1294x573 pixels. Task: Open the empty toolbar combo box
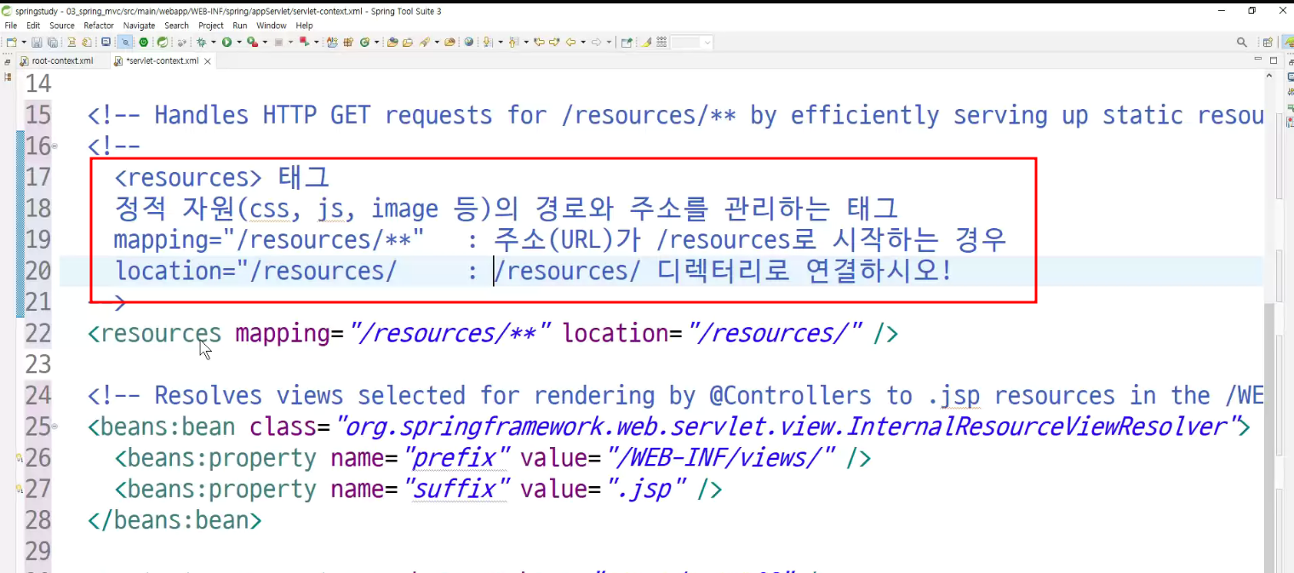tap(691, 42)
